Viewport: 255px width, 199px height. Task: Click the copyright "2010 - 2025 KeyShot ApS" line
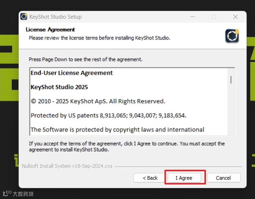point(98,101)
